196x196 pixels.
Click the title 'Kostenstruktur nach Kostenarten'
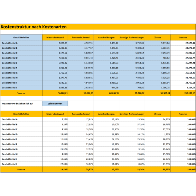pos(34,27)
